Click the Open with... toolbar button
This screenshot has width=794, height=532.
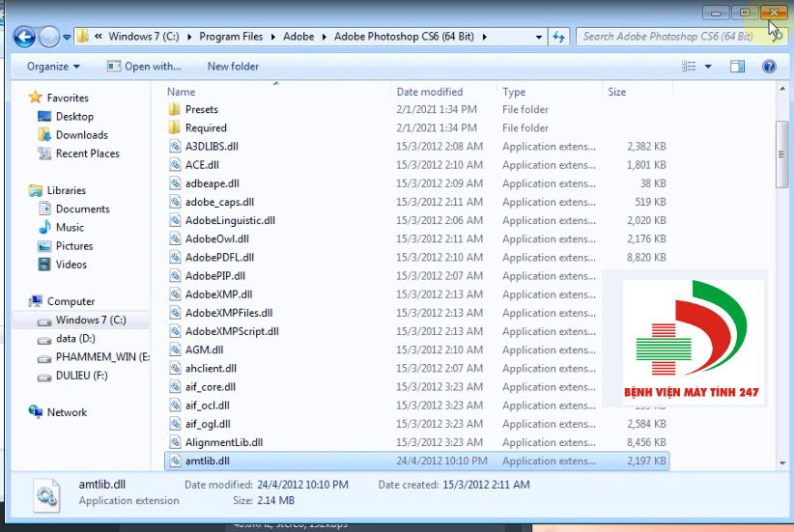click(144, 67)
